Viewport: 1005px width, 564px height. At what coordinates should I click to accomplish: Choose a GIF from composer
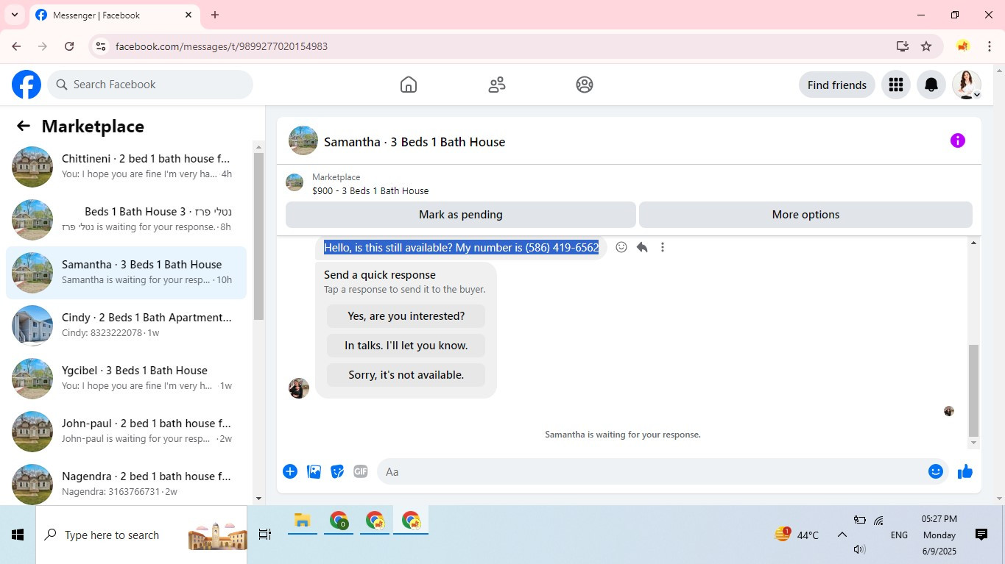(360, 471)
